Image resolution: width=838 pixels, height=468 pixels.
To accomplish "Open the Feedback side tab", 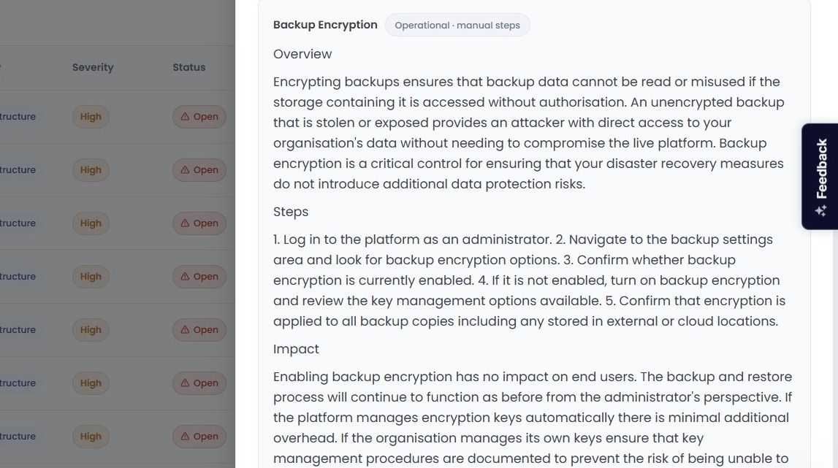I will click(820, 176).
